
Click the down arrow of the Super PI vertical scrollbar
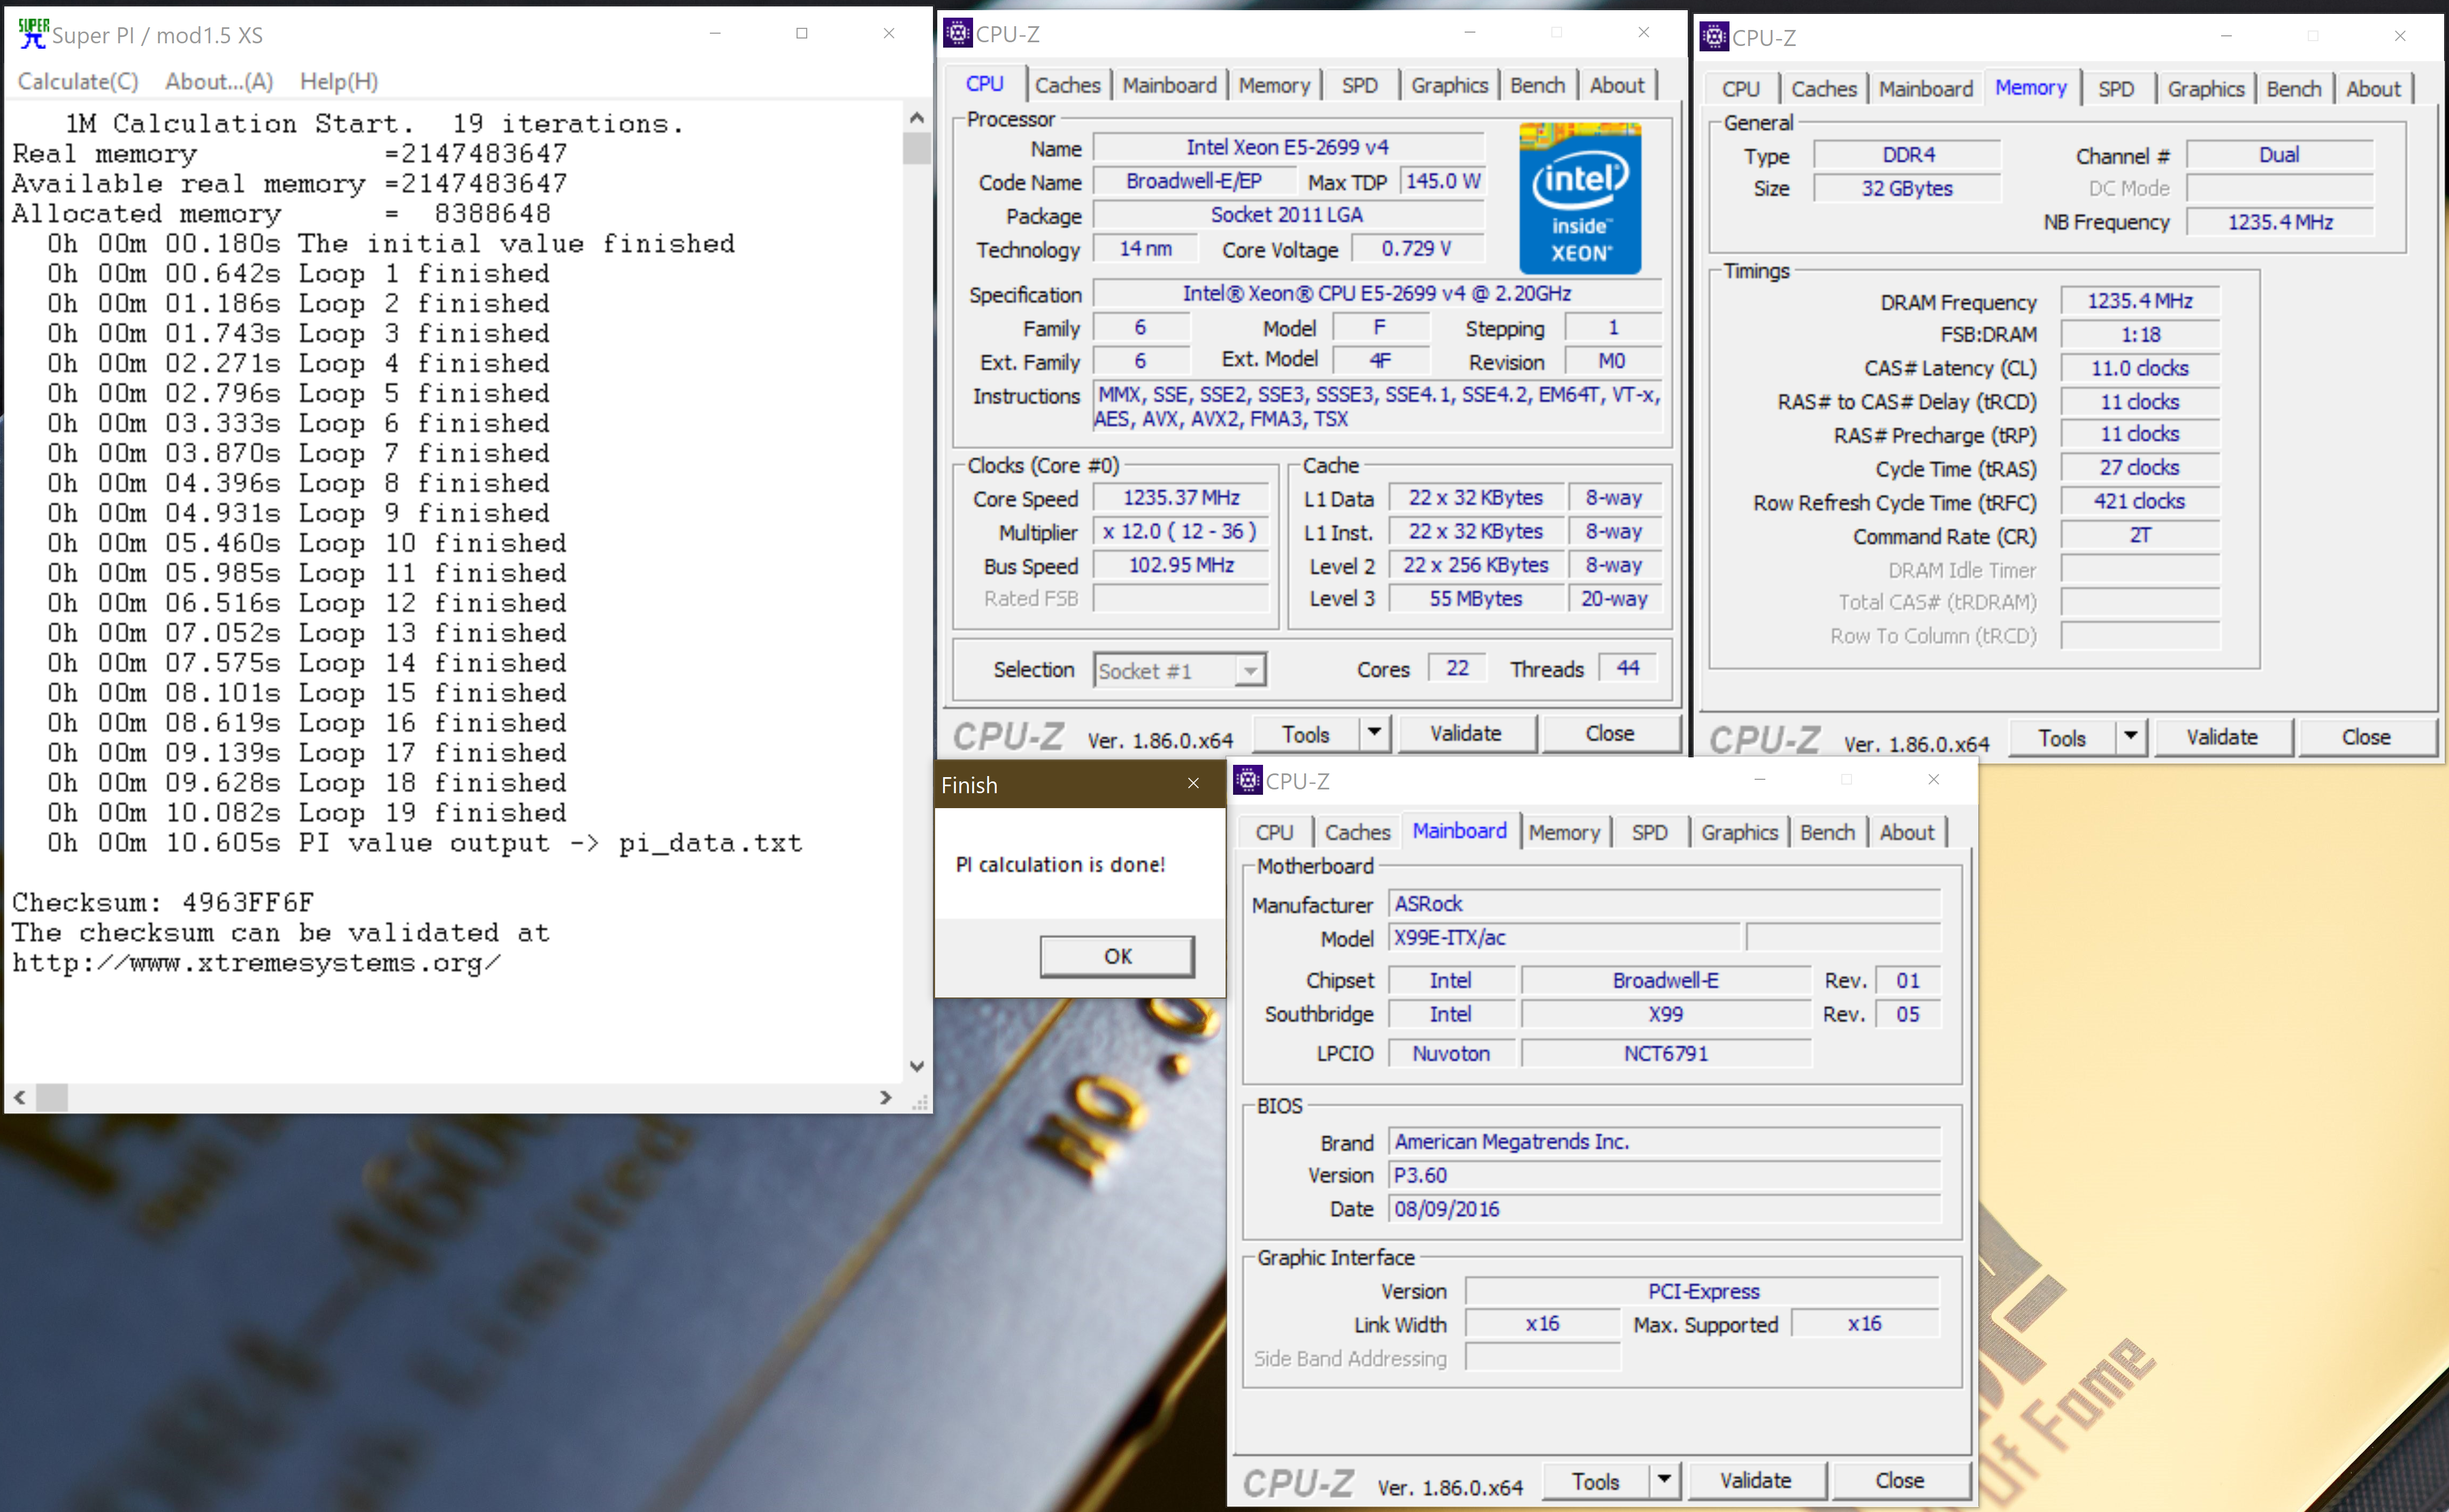coord(916,1066)
